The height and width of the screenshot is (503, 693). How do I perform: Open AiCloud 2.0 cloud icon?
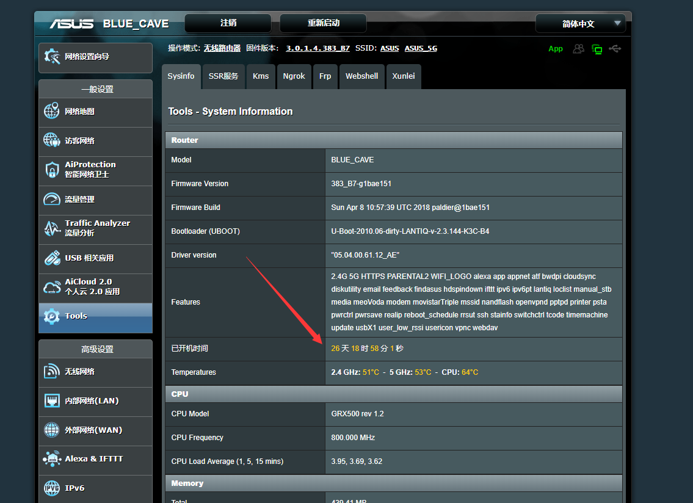pos(52,288)
